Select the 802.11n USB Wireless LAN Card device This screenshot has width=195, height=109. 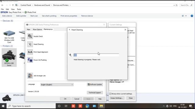(9, 36)
